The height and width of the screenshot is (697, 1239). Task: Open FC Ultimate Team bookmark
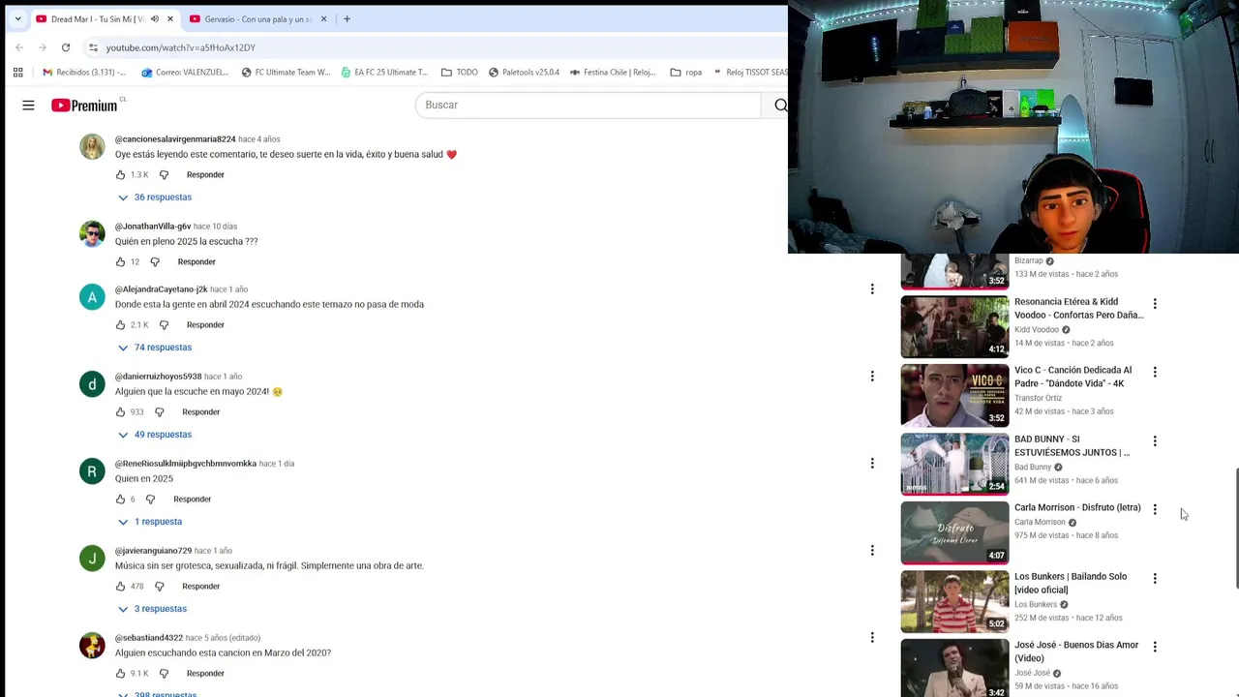coord(286,72)
